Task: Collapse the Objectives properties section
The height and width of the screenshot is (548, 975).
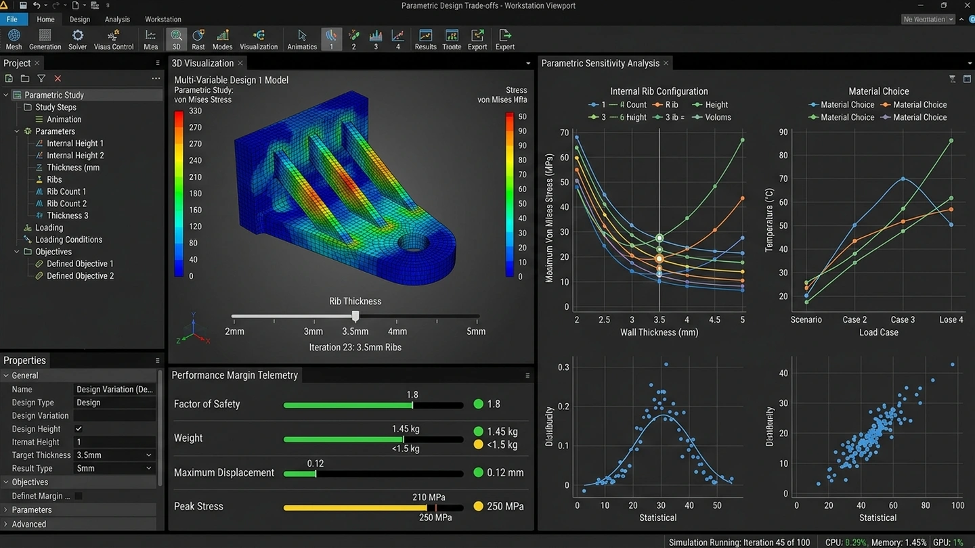Action: point(6,482)
